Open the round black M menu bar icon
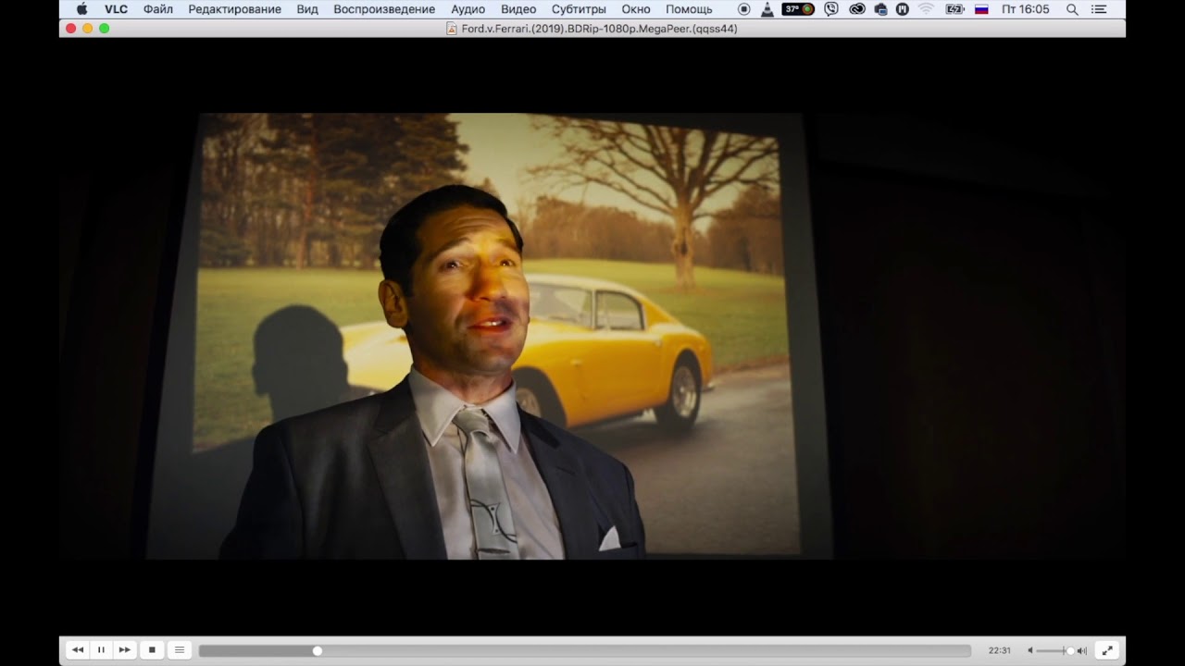 [903, 9]
